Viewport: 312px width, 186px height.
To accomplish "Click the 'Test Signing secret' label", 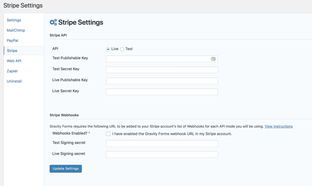I will 69,143.
